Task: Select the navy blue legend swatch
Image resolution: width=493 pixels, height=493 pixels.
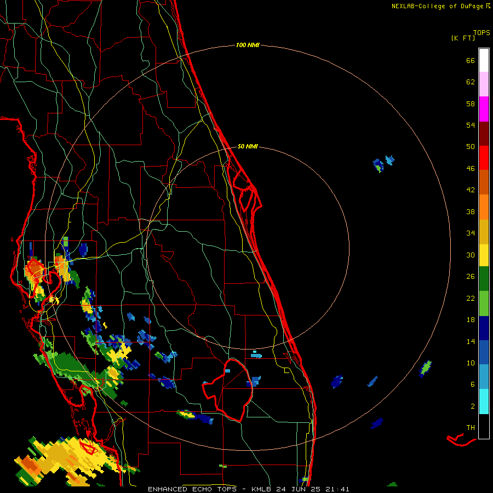Action: pyautogui.click(x=484, y=328)
